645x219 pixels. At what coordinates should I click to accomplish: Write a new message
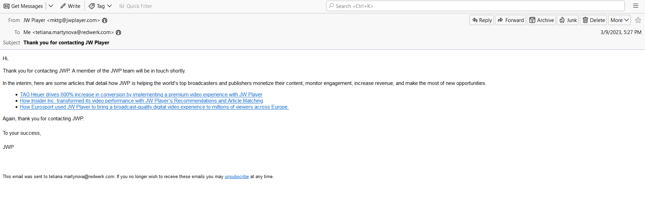(70, 6)
